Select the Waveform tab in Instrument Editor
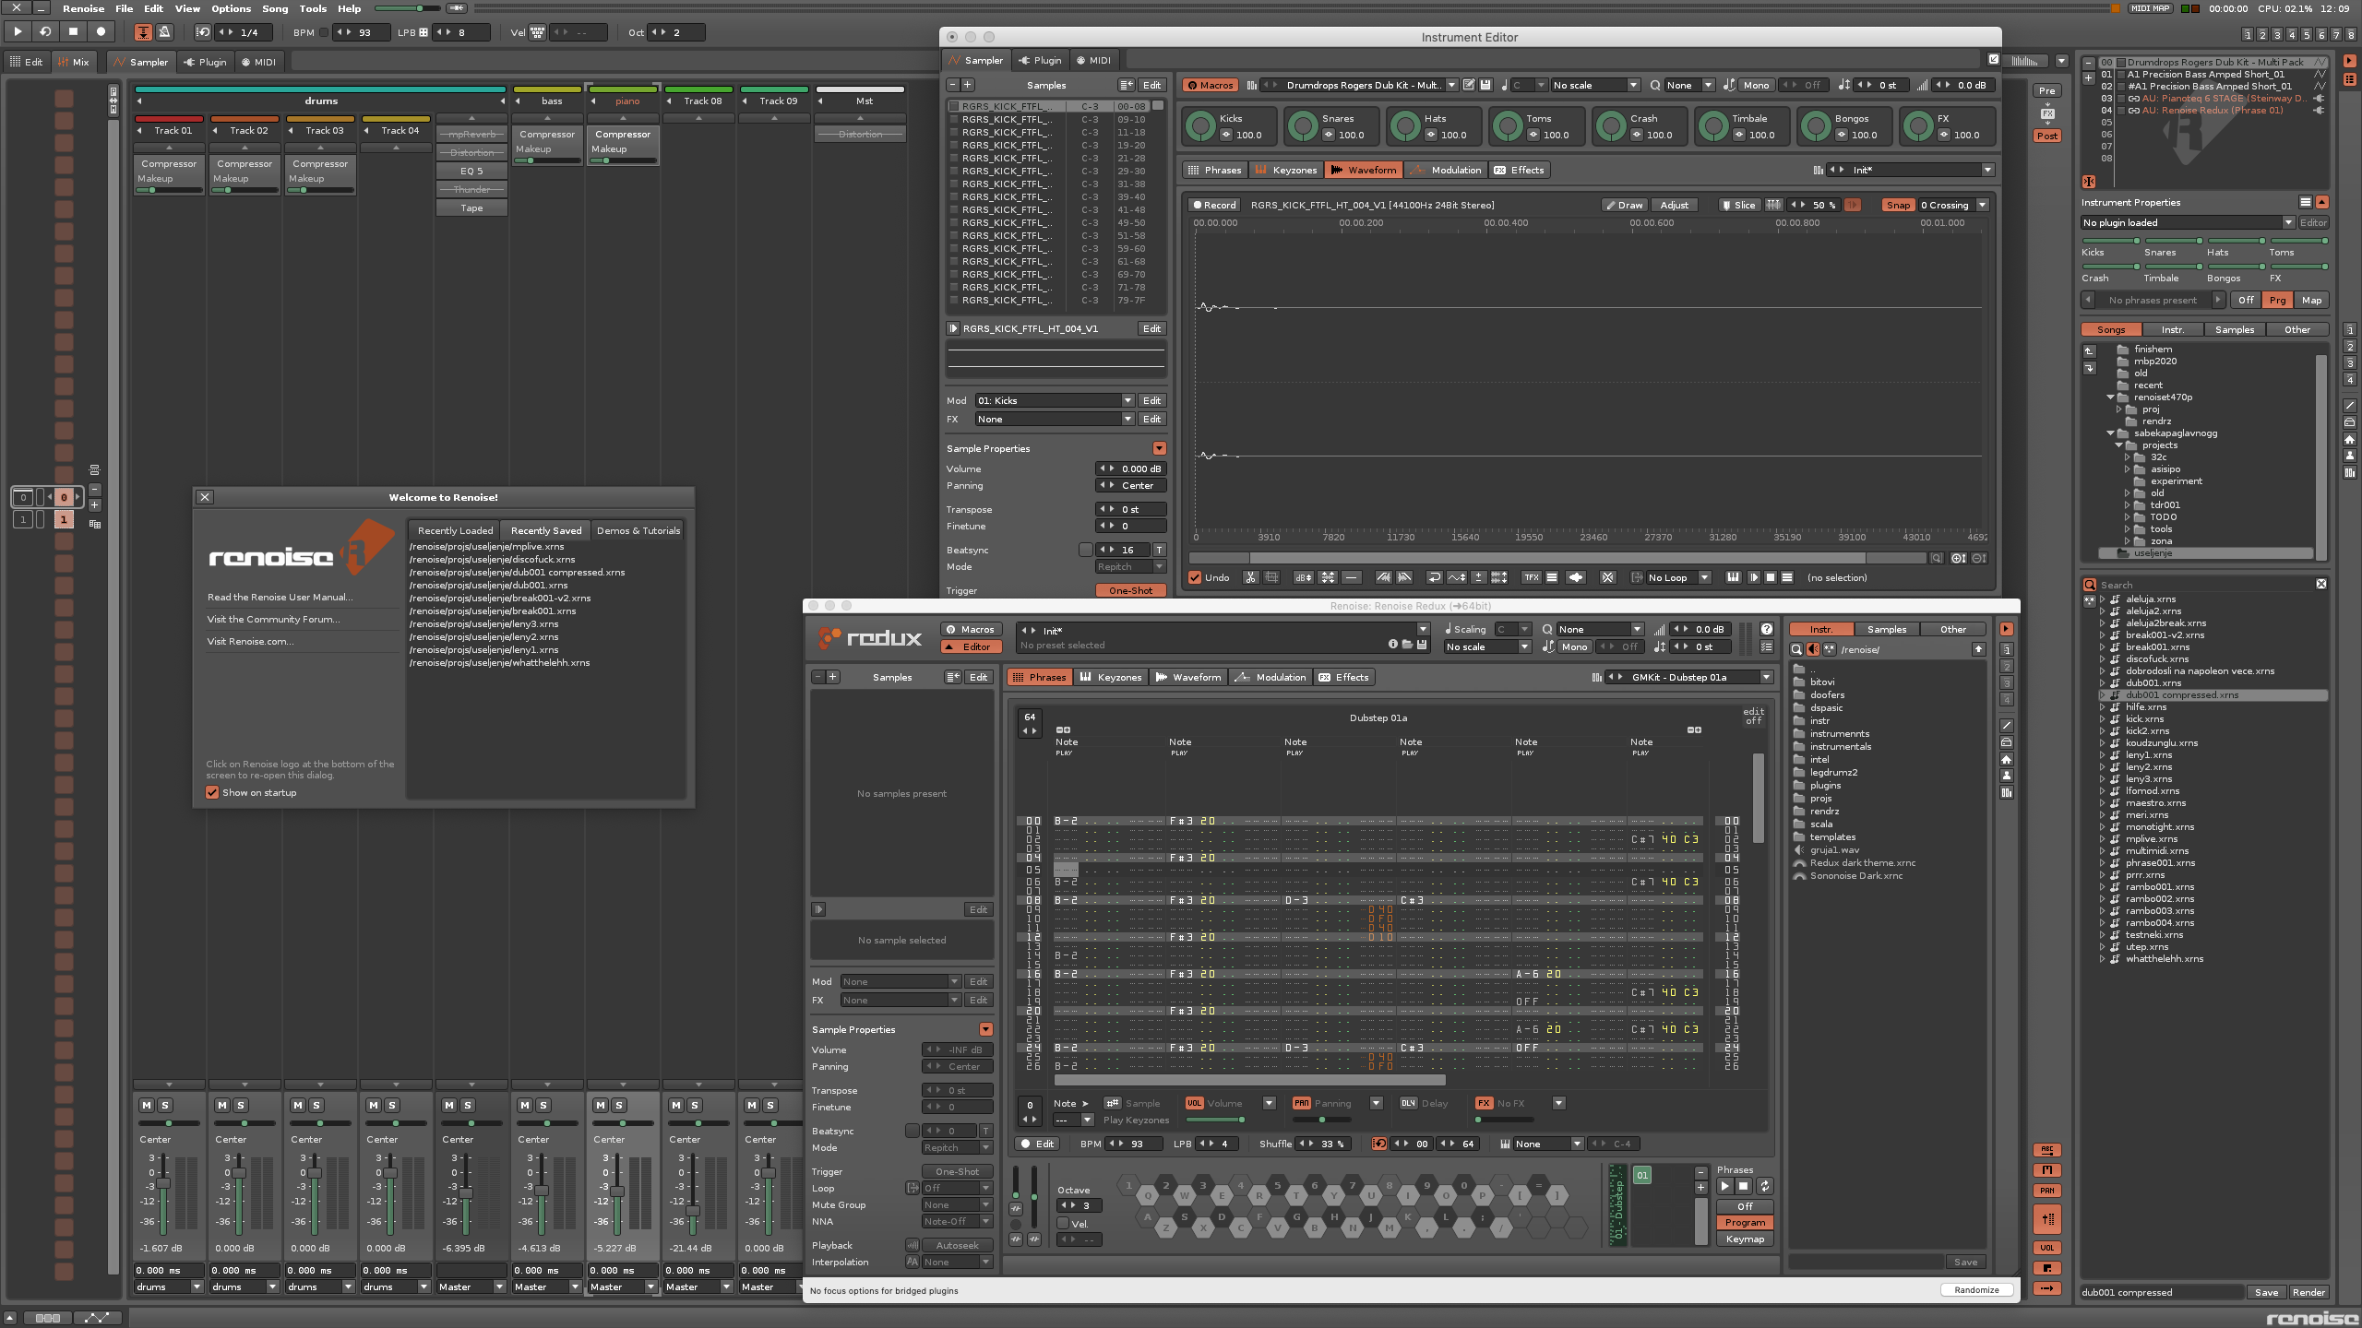Screen dimensions: 2362x1328 point(1363,170)
